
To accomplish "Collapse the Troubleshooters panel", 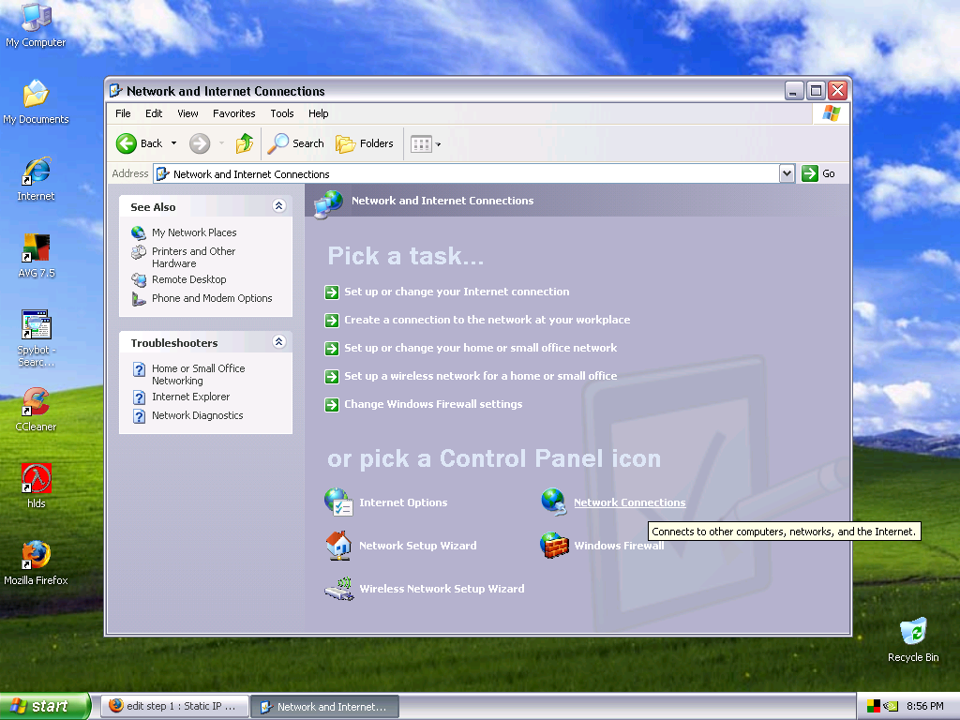I will (x=278, y=342).
